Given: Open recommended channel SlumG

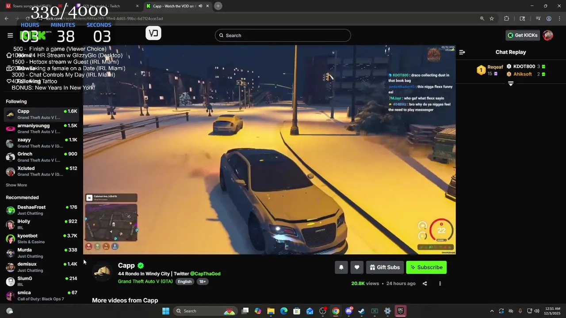Looking at the screenshot, I should 42,281.
